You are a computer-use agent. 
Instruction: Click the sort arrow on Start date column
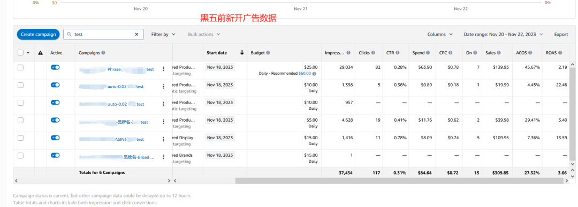[x=242, y=53]
